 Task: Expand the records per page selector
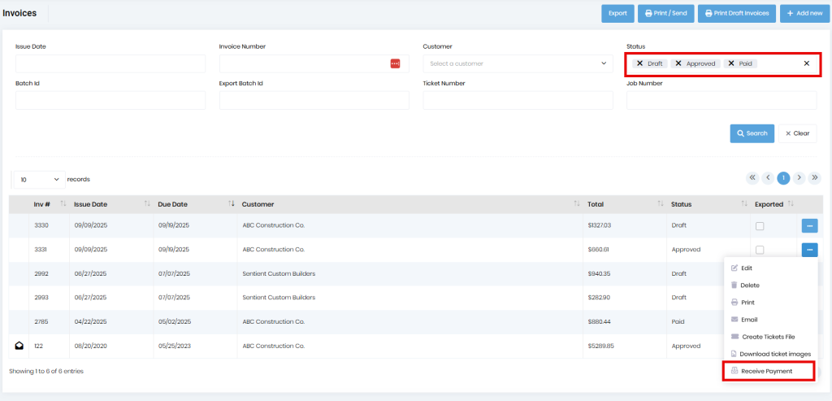click(x=37, y=179)
